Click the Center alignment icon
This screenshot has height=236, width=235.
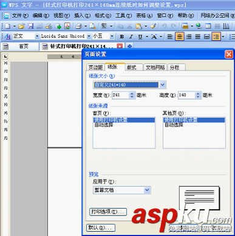pos(180,36)
